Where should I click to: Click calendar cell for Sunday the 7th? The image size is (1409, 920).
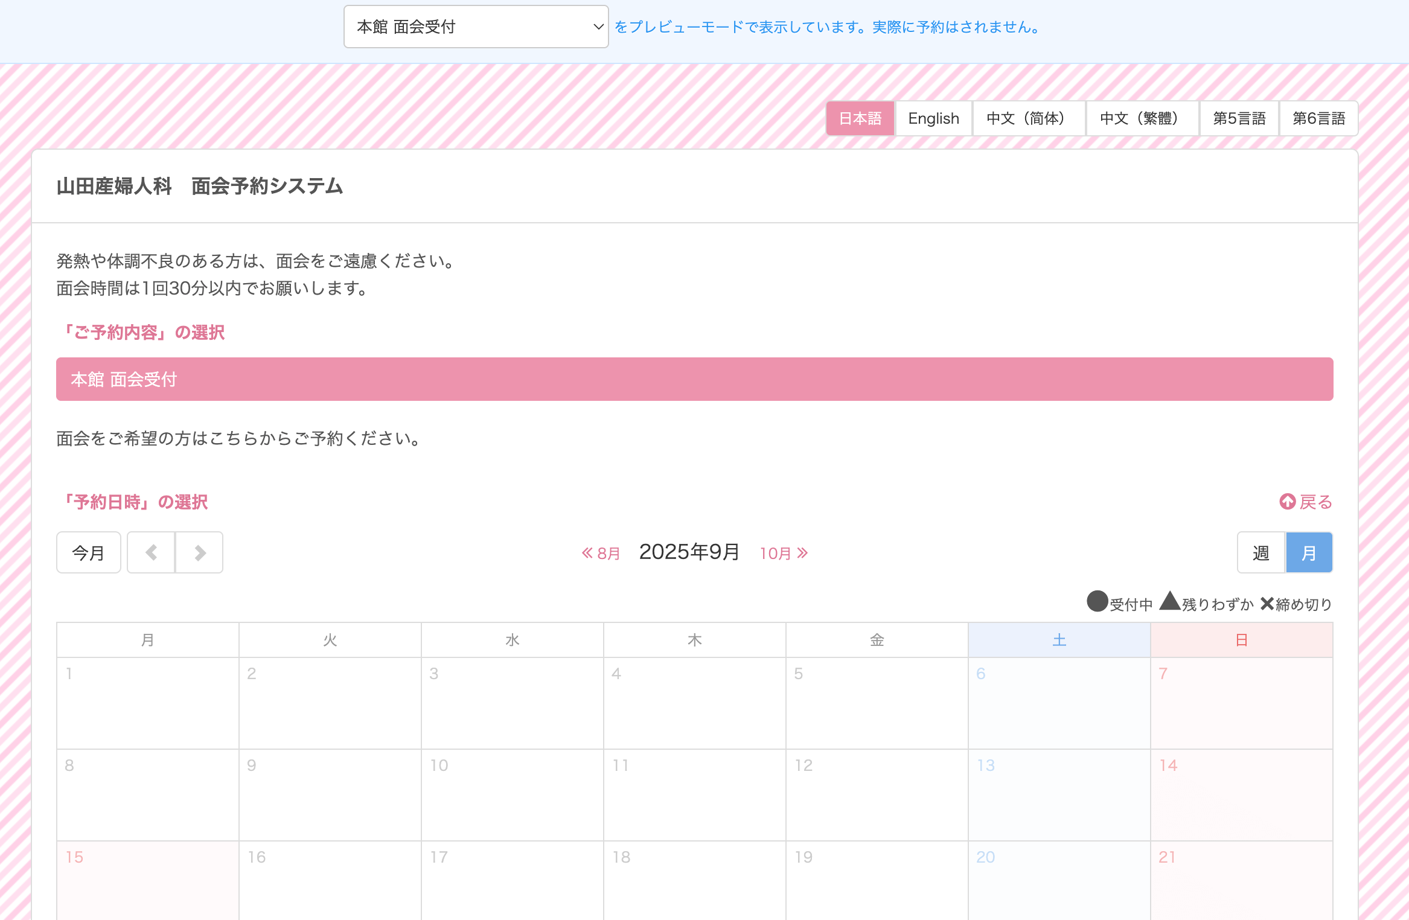click(1241, 703)
